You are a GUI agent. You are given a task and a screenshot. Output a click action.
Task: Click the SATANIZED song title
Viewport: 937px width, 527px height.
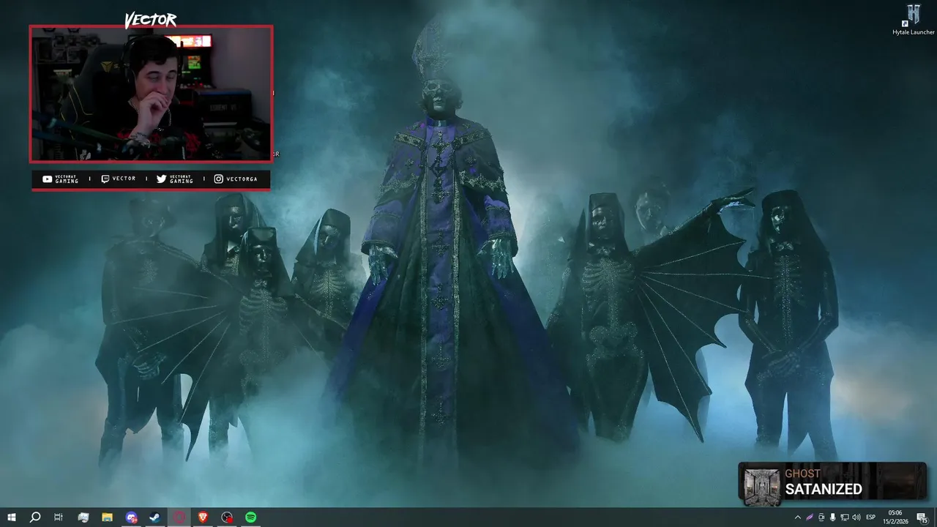[x=824, y=490]
